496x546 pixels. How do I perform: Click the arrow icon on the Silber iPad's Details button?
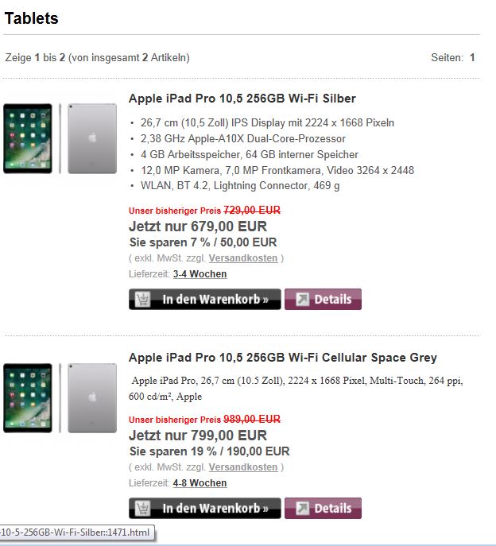click(303, 300)
